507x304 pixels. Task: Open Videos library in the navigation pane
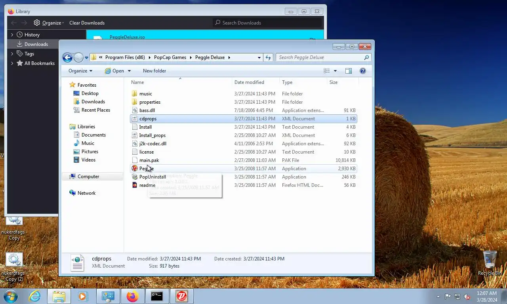tap(88, 160)
